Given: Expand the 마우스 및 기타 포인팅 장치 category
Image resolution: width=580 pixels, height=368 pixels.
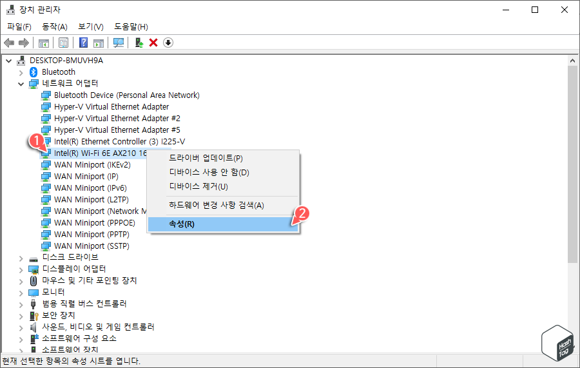Looking at the screenshot, I should [x=21, y=282].
